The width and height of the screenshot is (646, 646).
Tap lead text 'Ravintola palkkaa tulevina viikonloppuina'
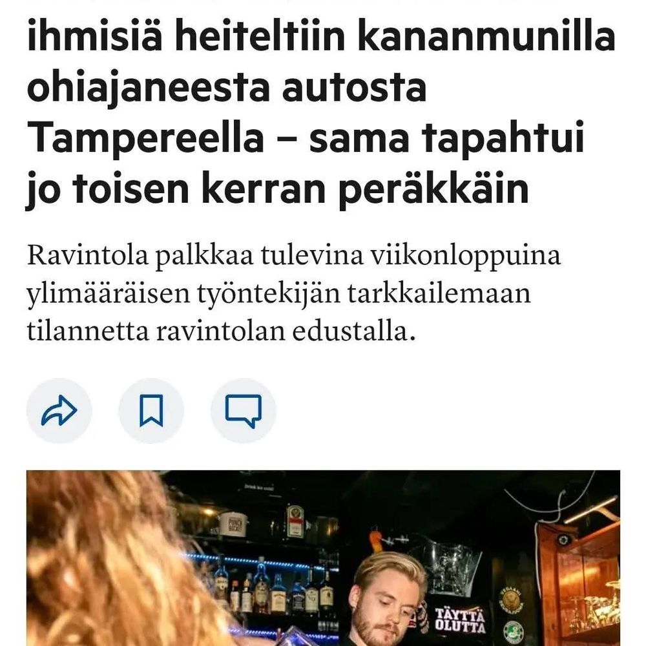point(294,256)
